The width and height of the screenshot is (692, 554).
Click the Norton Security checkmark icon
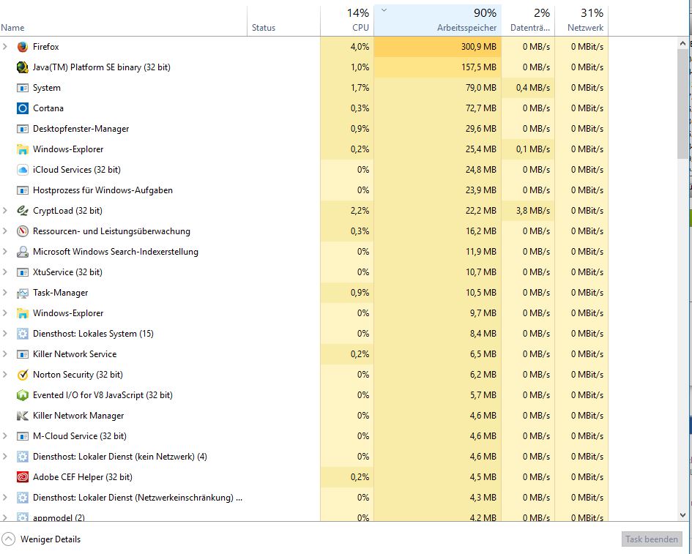[x=23, y=375]
